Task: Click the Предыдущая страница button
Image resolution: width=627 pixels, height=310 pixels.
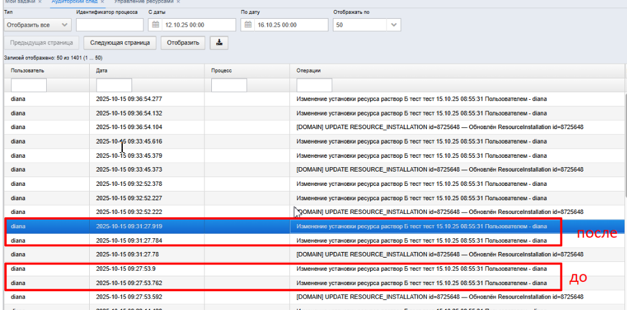Action: coord(42,43)
